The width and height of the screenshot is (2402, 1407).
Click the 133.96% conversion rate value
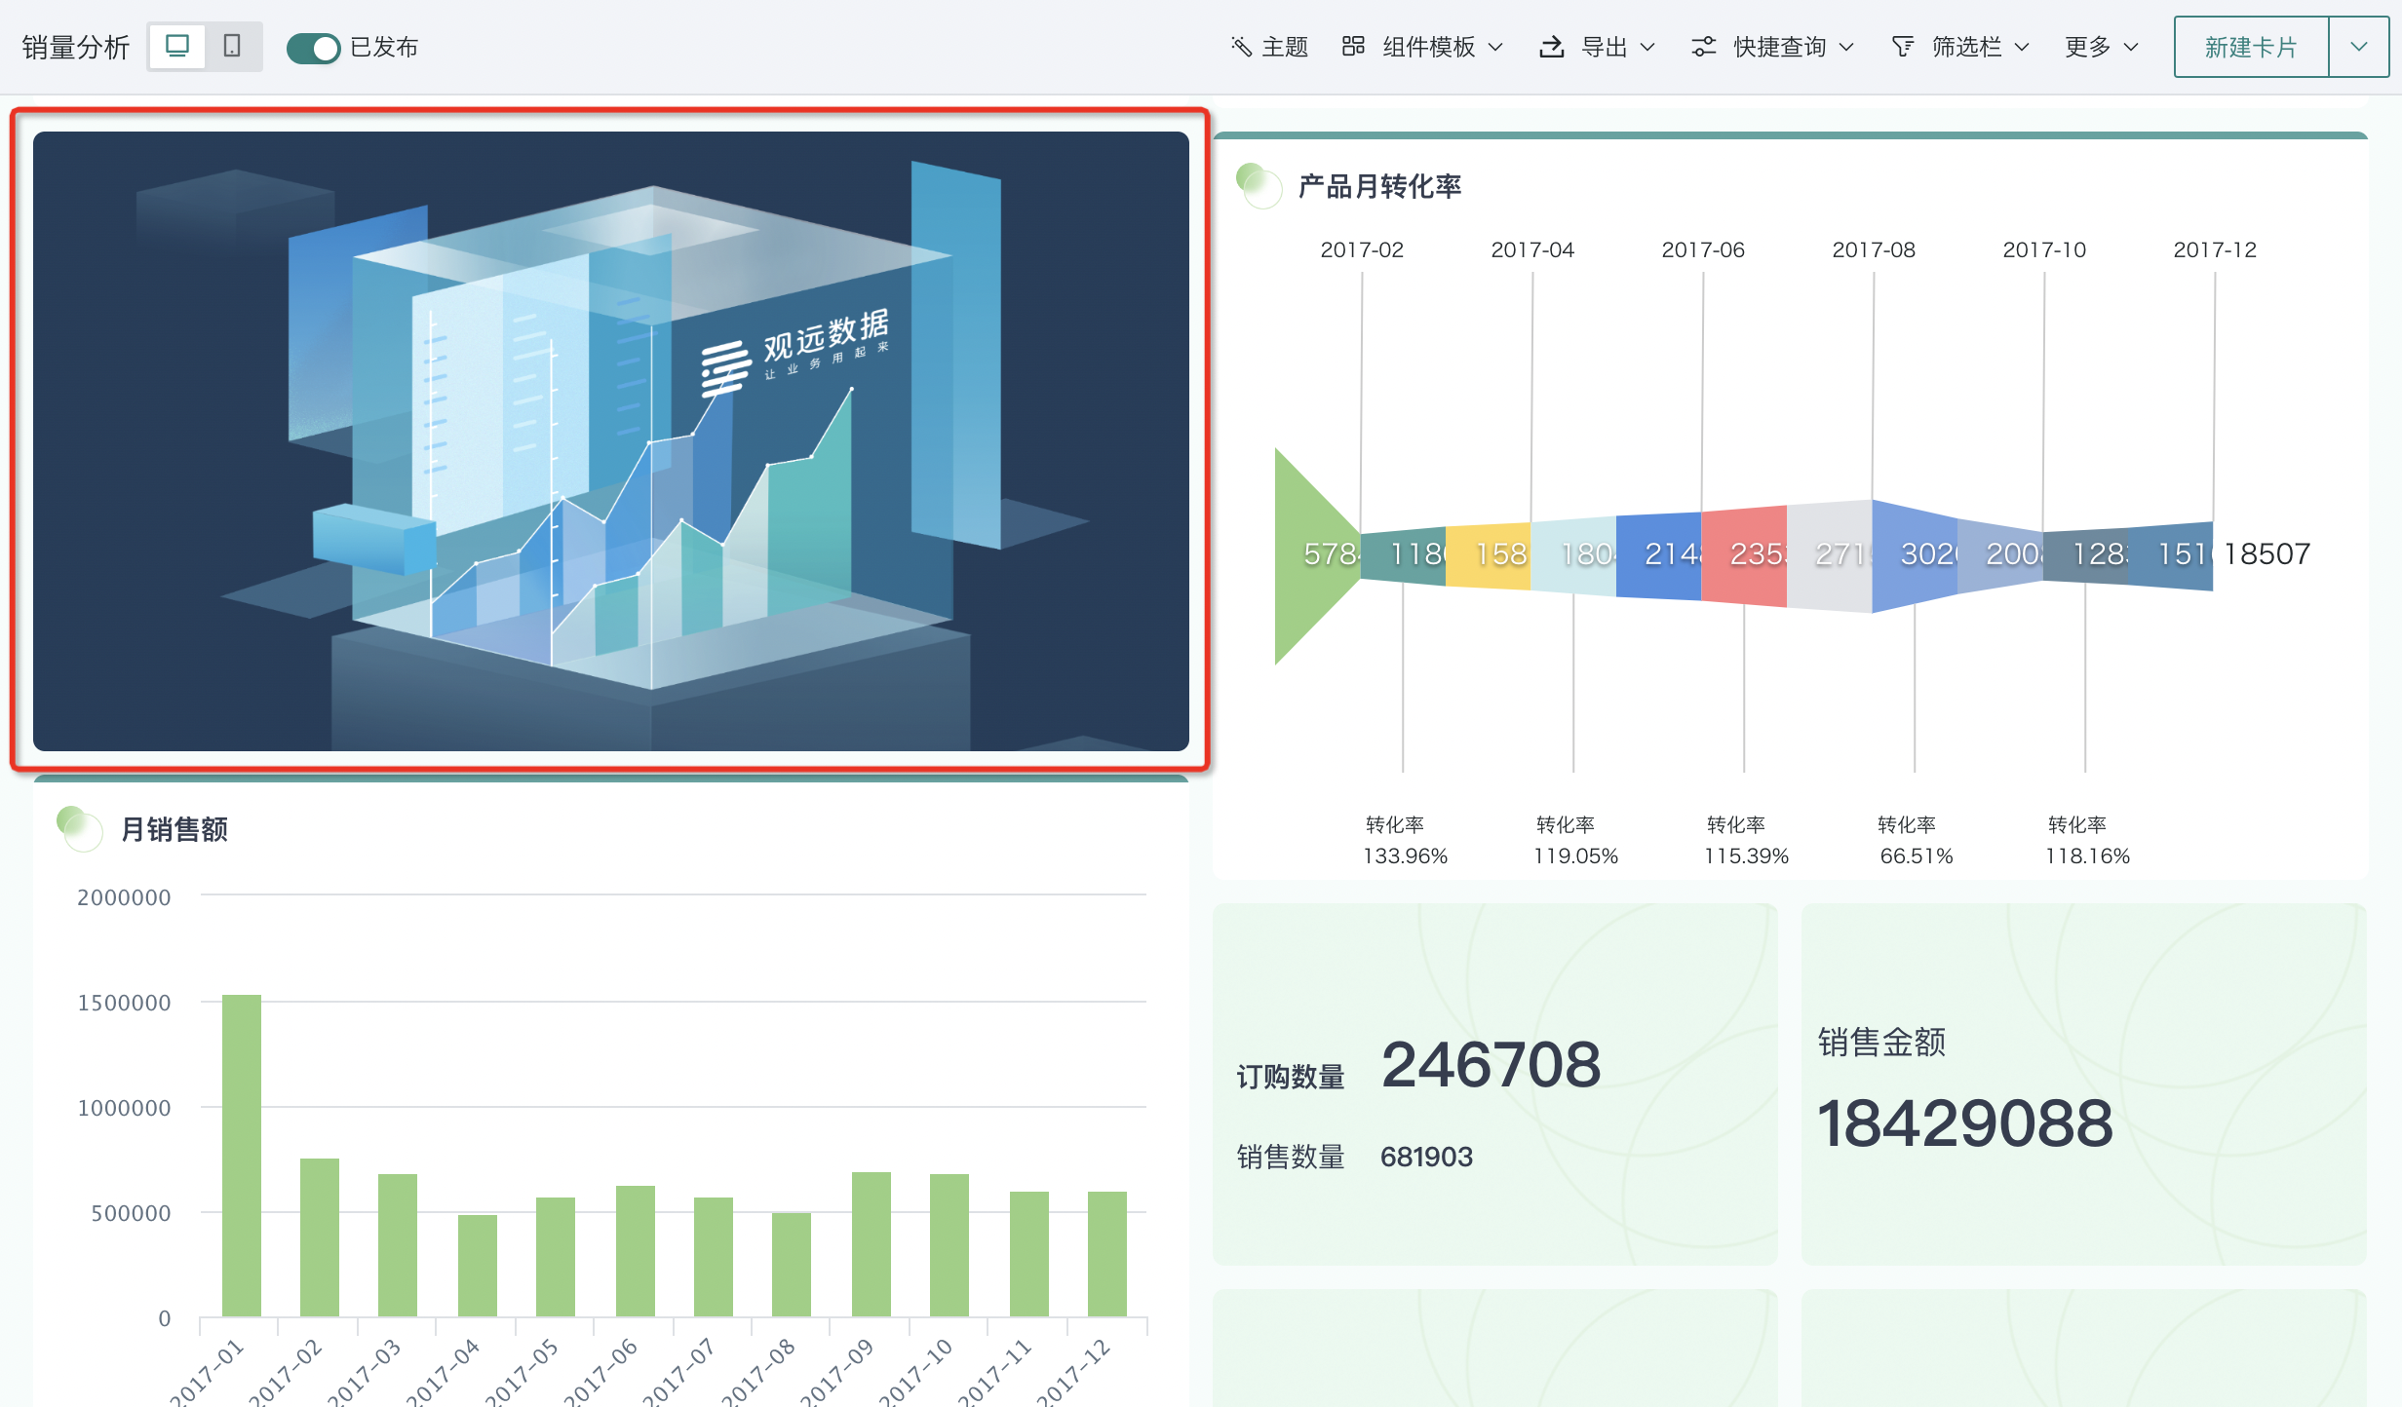(1405, 856)
